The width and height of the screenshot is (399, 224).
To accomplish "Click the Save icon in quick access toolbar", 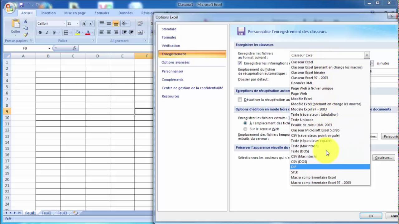I will [21, 5].
